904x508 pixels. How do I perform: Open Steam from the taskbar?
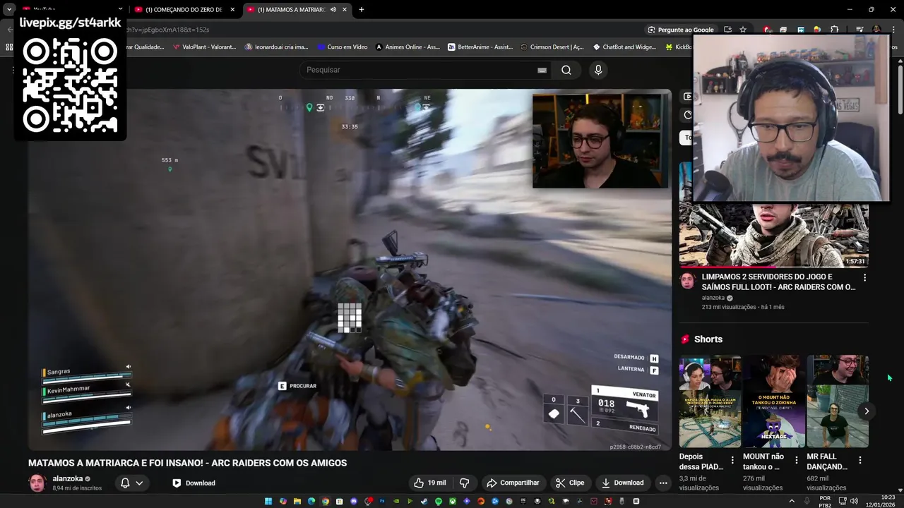tap(424, 501)
